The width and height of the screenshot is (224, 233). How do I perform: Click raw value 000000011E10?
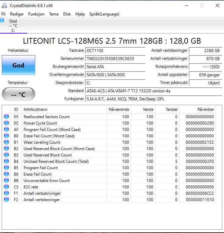(200, 200)
